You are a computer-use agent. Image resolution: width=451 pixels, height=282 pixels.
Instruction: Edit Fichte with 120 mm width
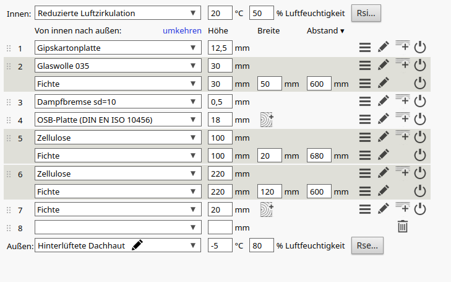click(384, 191)
